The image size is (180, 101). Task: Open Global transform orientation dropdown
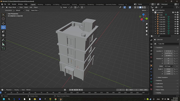(65, 7)
